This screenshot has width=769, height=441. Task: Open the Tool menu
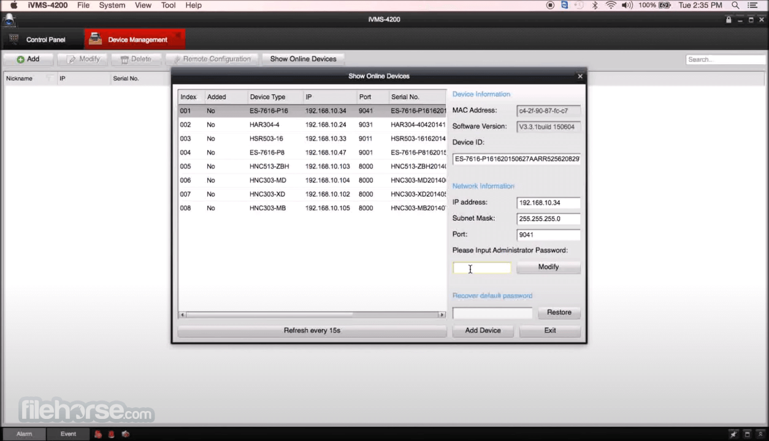point(168,5)
